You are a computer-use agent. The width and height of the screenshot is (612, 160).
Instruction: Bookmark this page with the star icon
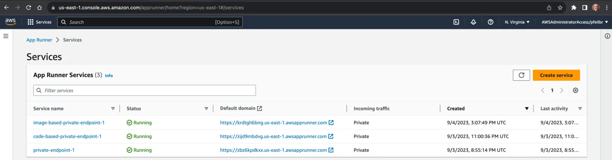[560, 8]
